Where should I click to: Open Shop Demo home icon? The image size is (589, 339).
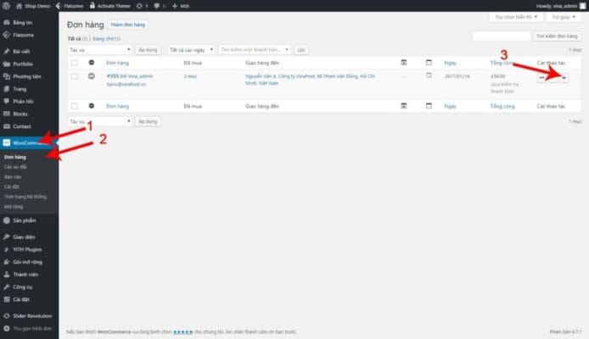pyautogui.click(x=20, y=6)
